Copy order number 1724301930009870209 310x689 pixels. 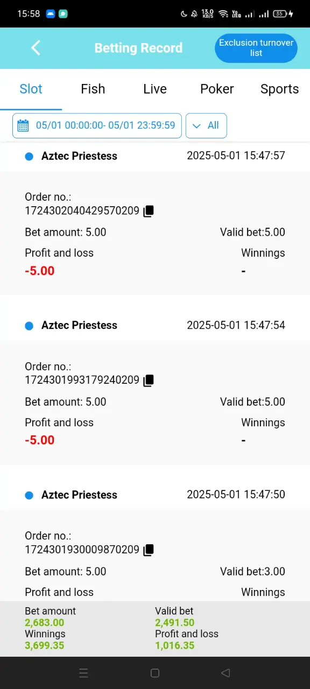[x=149, y=550]
